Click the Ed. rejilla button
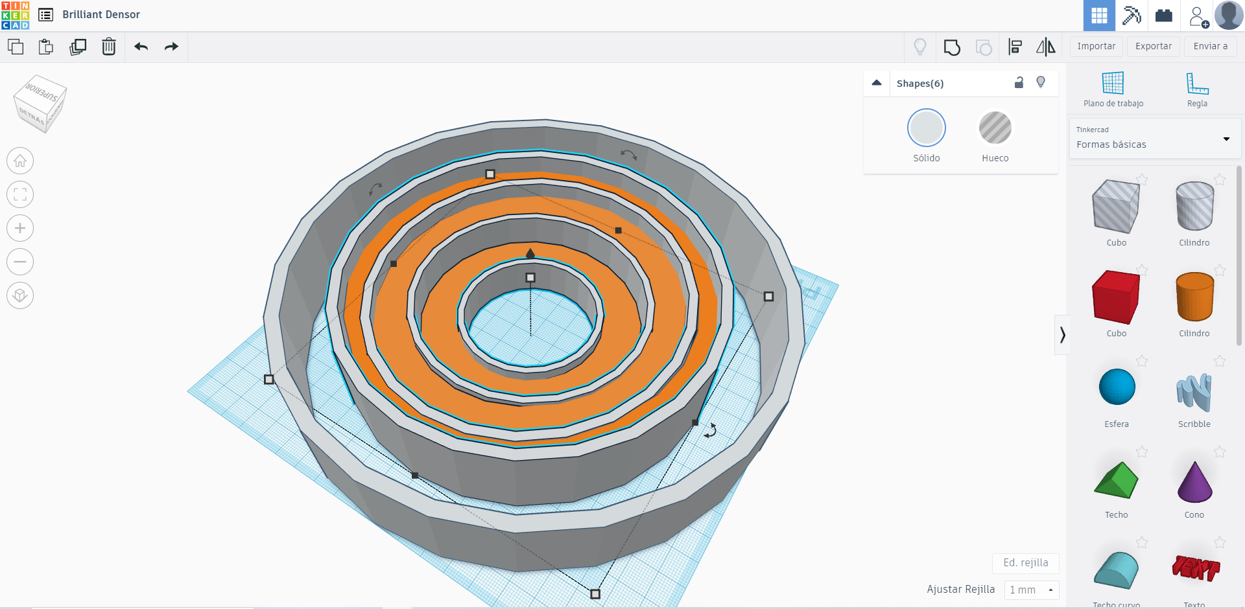 coord(1025,563)
